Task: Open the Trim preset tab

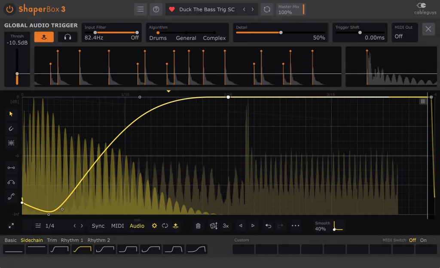Action: coord(52,240)
